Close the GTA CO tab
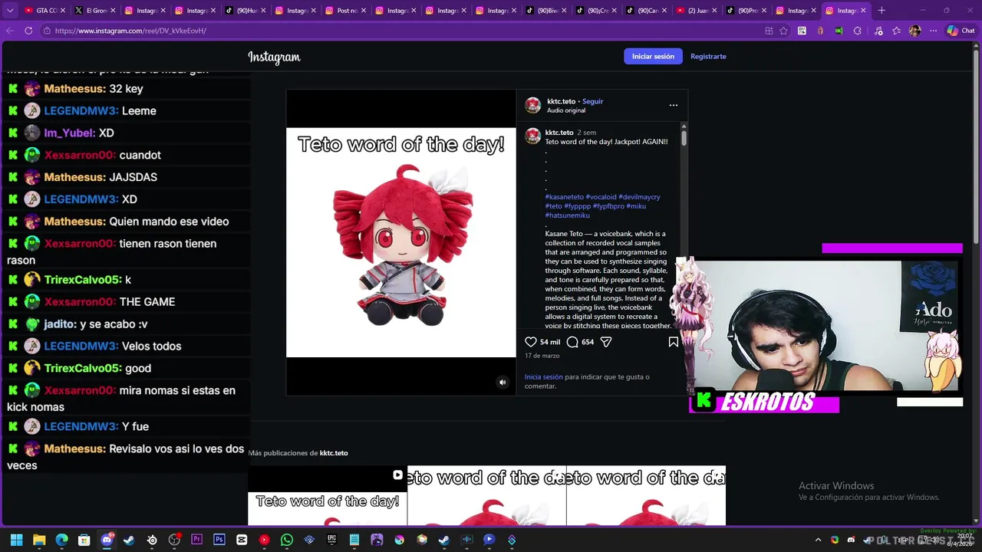 [x=63, y=11]
